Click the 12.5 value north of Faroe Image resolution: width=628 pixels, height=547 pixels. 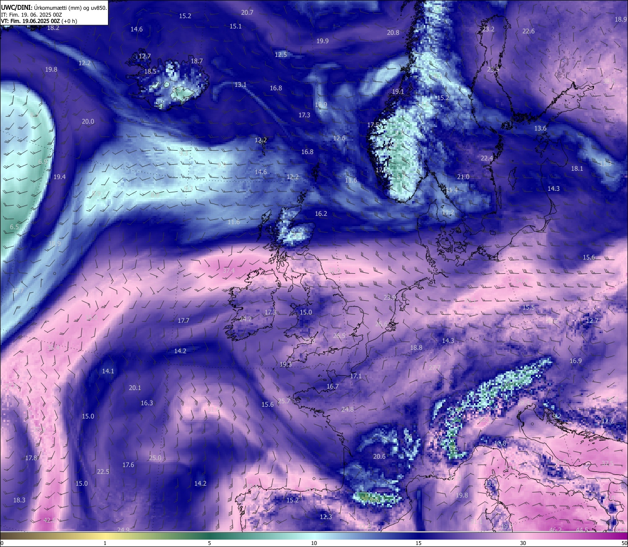(281, 55)
